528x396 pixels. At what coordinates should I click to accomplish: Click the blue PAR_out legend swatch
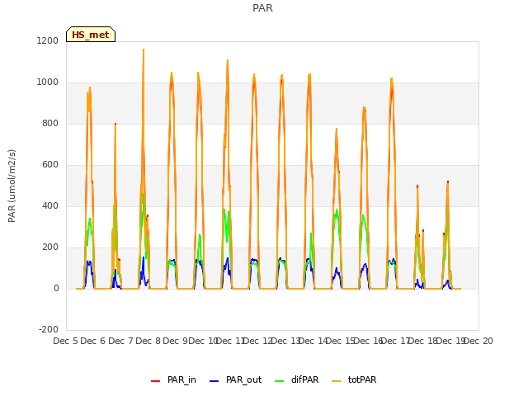214,381
